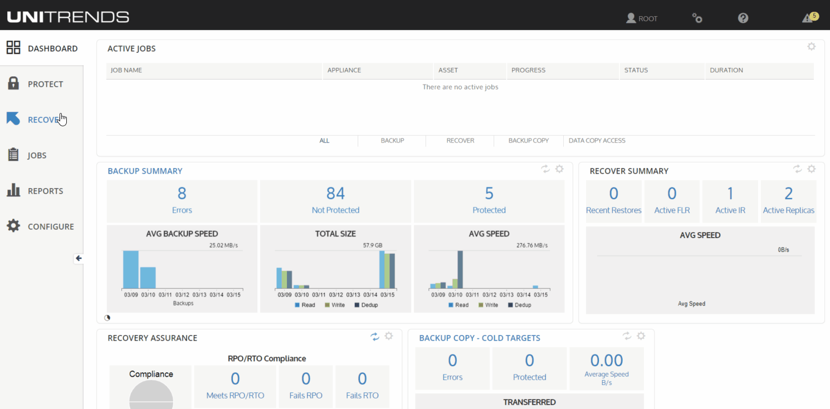Open the help question mark icon

point(743,18)
